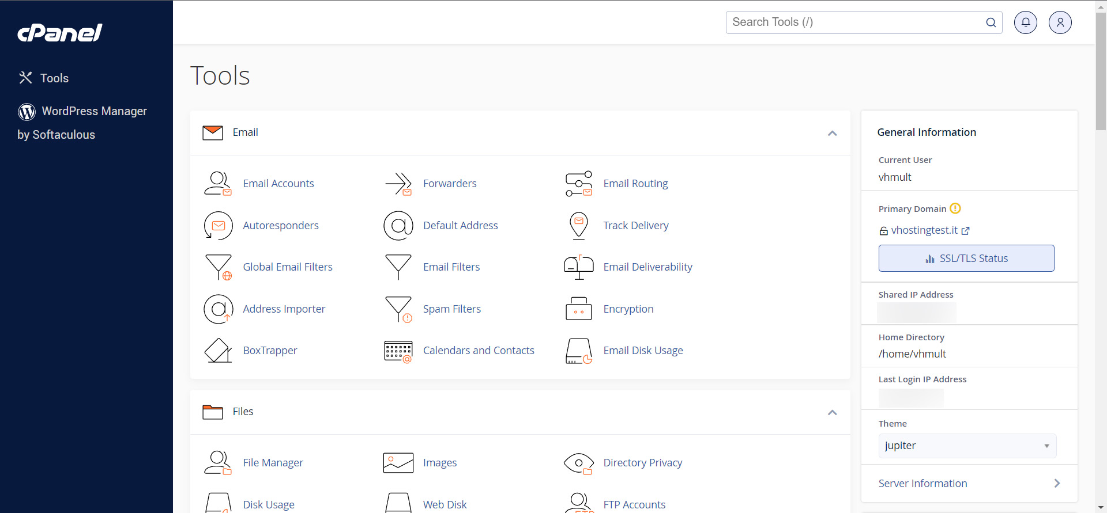Open the Disk Usage link

pos(269,505)
